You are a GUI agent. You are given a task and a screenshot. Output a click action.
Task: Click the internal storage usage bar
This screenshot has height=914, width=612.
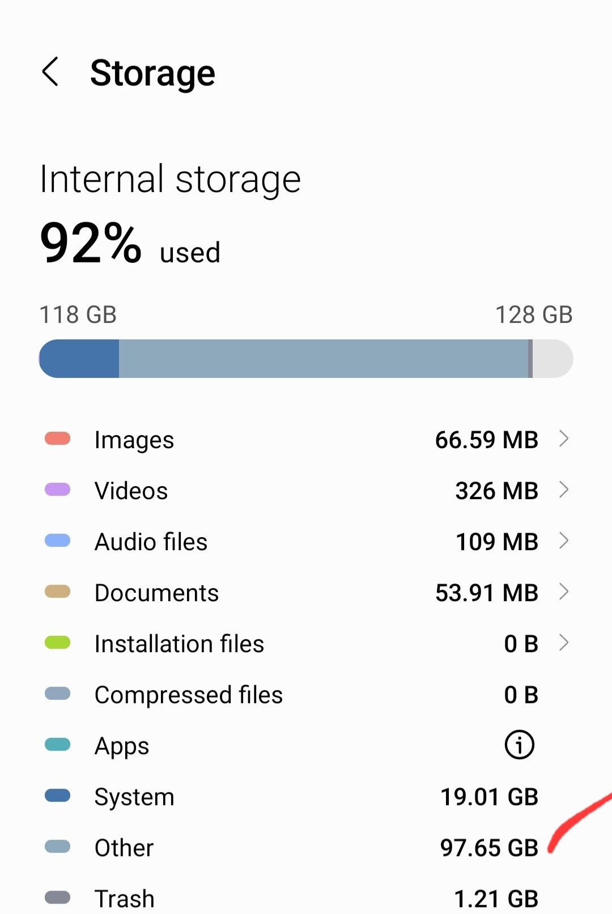click(x=306, y=359)
